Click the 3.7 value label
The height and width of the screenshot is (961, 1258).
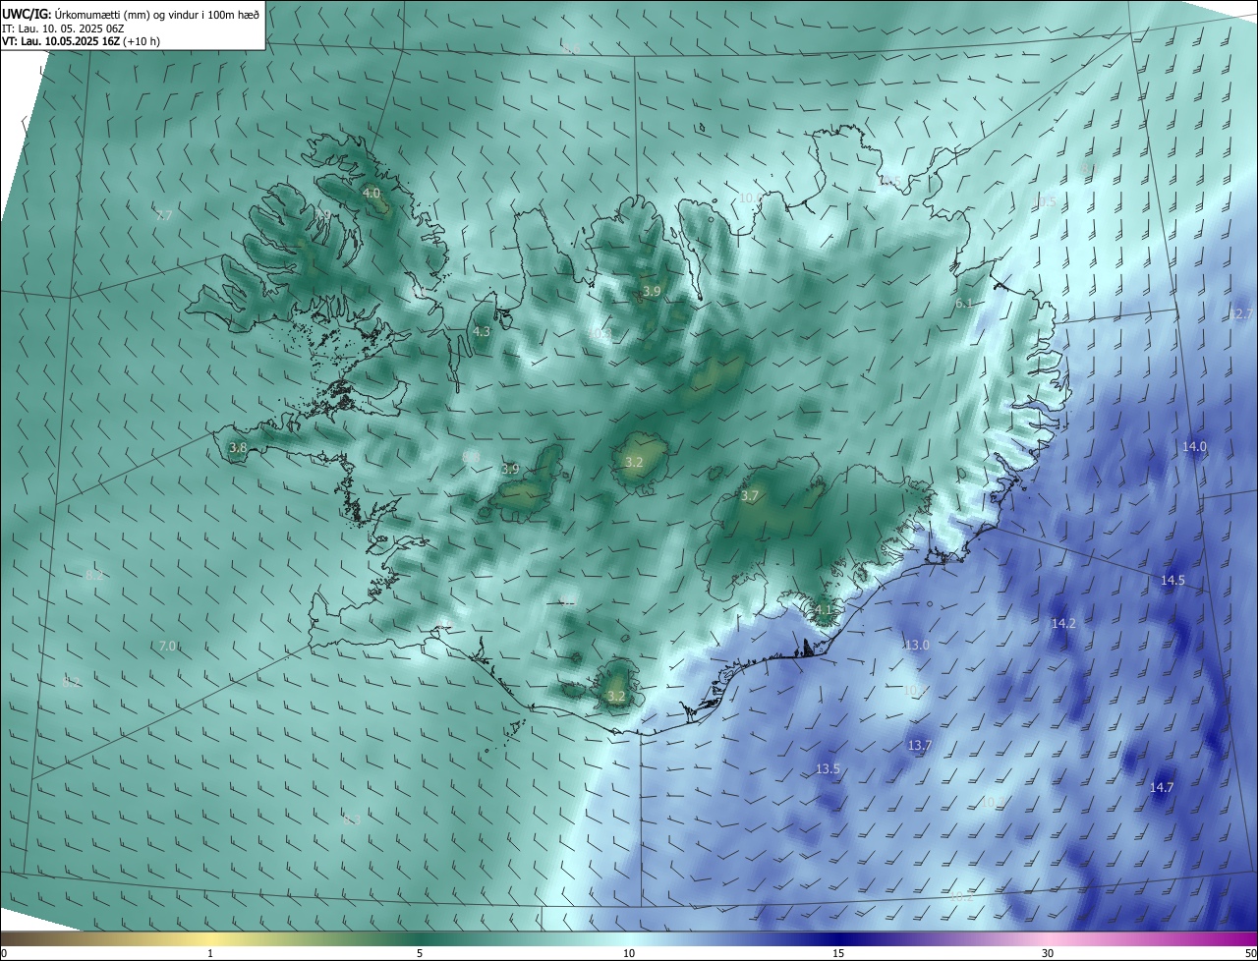click(750, 496)
